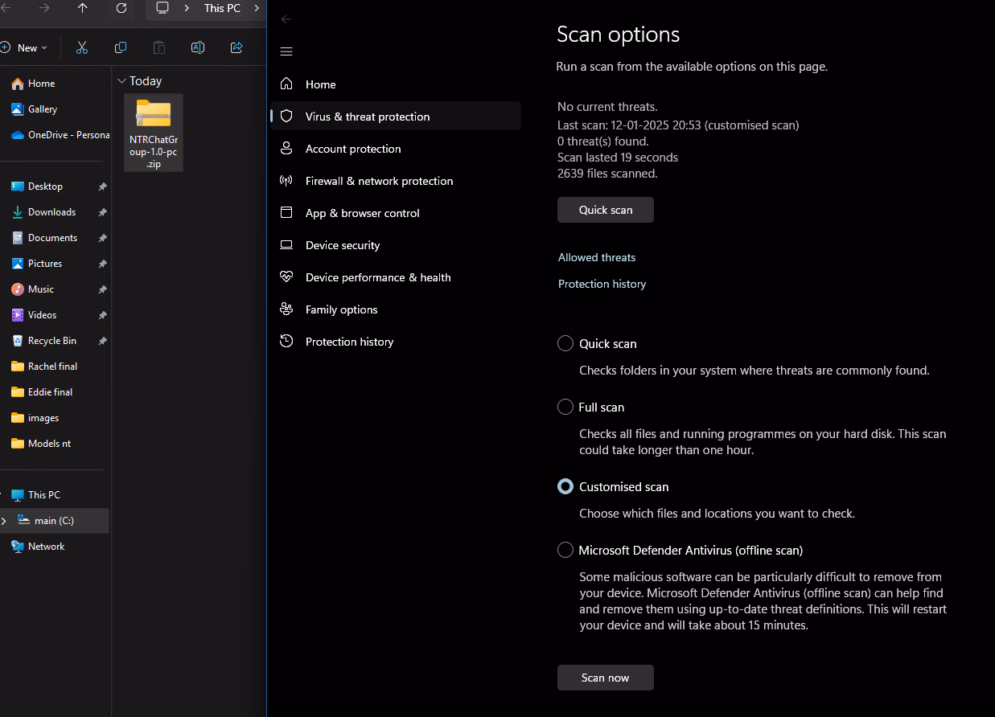Open Firewall & network protection page
This screenshot has height=717, width=995.
(x=396, y=180)
